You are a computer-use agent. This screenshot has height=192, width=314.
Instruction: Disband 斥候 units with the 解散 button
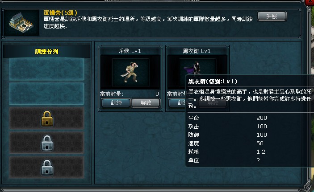tap(146, 103)
